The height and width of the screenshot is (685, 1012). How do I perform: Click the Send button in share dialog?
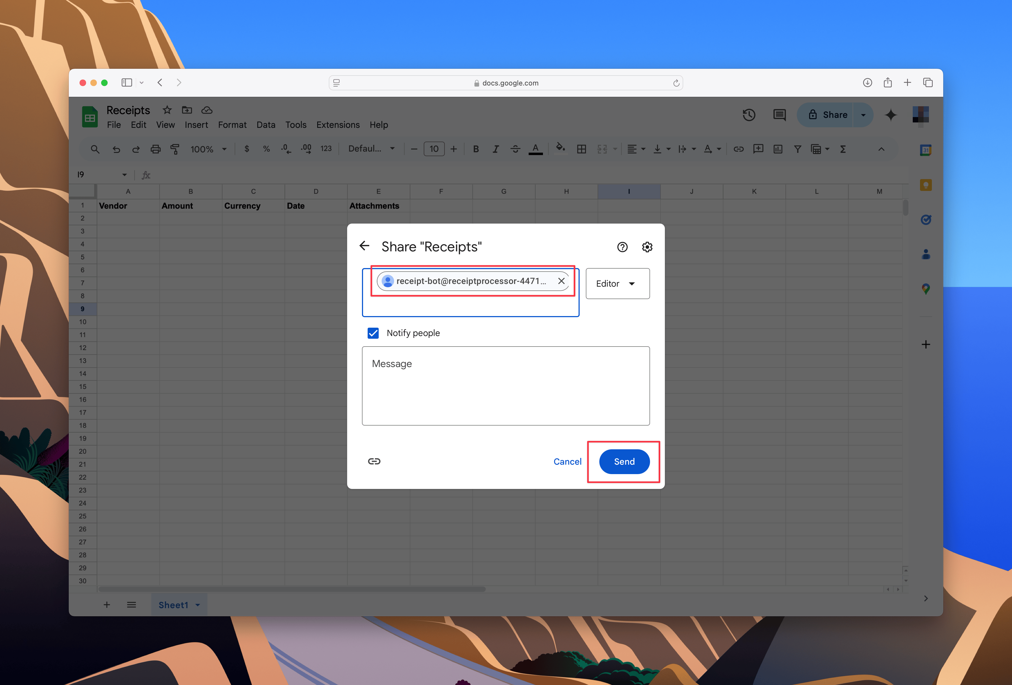point(624,462)
